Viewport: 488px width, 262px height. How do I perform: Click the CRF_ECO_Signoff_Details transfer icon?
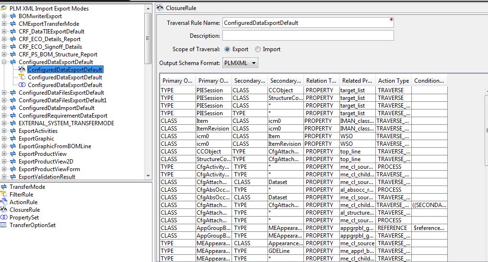point(13,46)
